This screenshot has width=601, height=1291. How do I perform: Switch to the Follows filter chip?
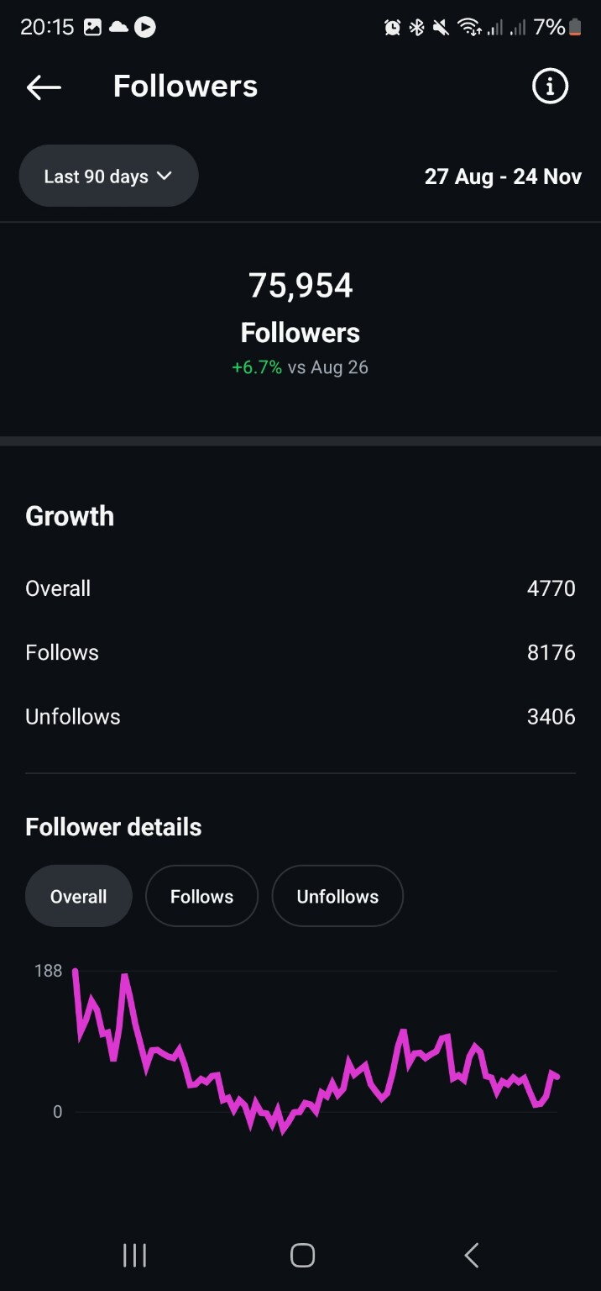click(x=201, y=896)
